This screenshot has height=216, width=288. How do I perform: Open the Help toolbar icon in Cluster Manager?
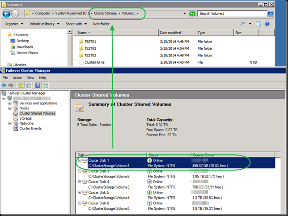pyautogui.click(x=38, y=86)
